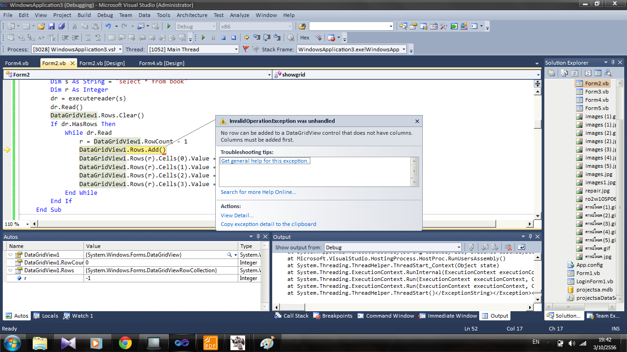Viewport: 627px width, 352px height.
Task: Click the Find in Files binoculars icon
Action: [x=302, y=26]
